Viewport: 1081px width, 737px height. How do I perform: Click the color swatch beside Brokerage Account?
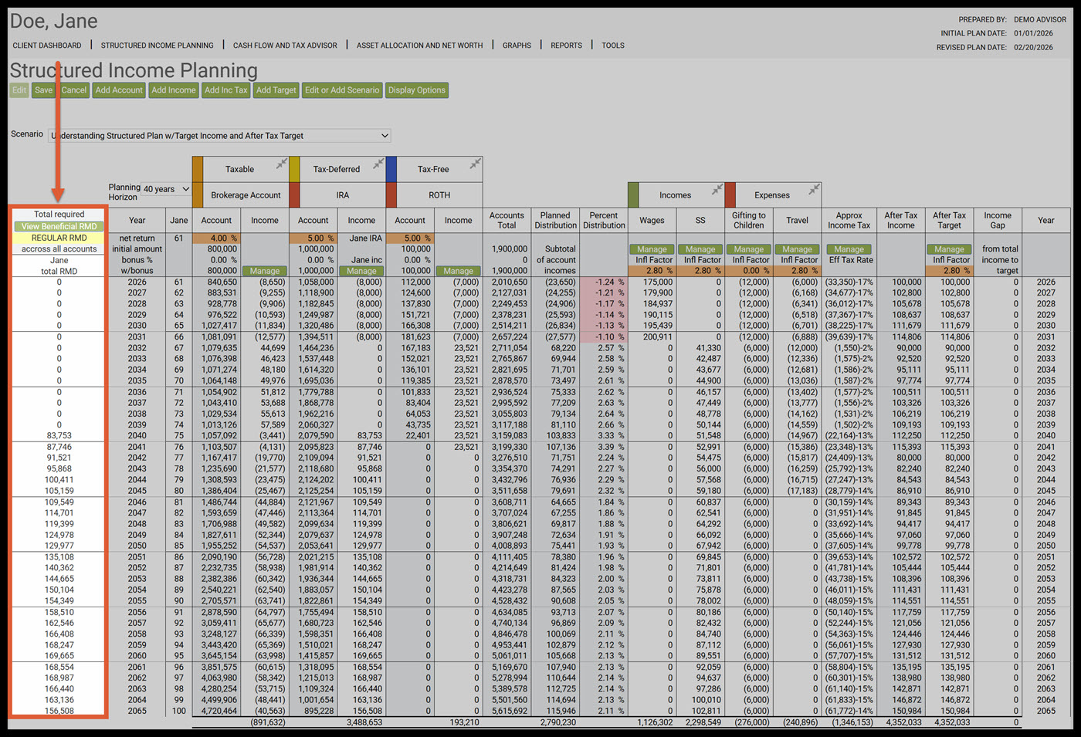point(198,195)
